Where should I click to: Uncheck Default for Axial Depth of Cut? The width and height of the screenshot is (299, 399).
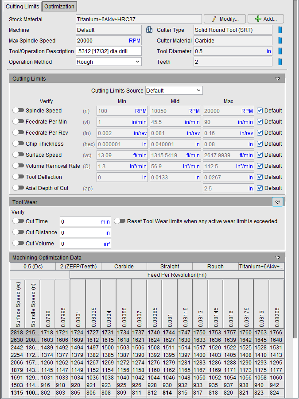tap(260, 188)
